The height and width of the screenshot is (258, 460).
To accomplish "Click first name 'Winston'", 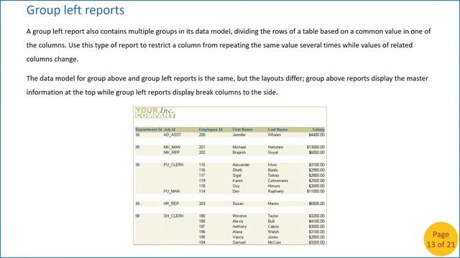I will [x=239, y=216].
